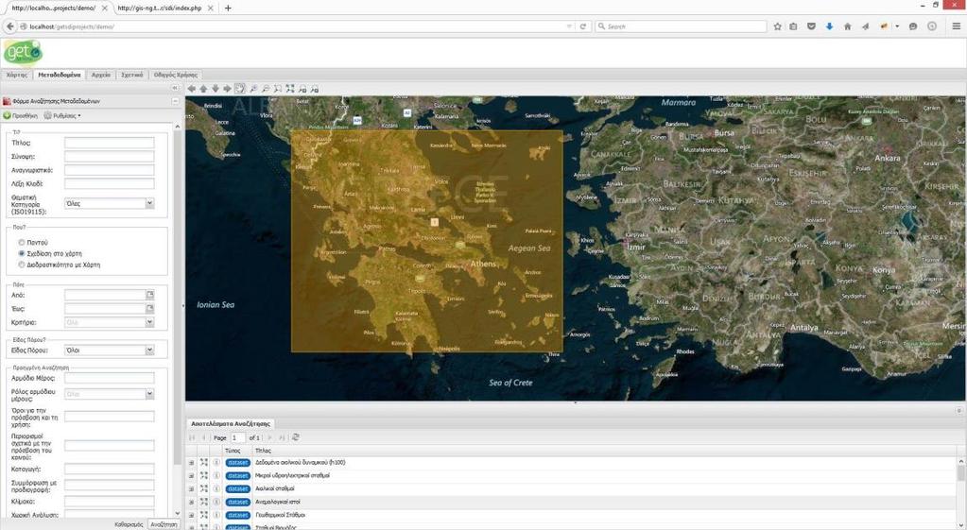Switch to the Μεταδεδομένα tab
The image size is (967, 530).
[60, 75]
